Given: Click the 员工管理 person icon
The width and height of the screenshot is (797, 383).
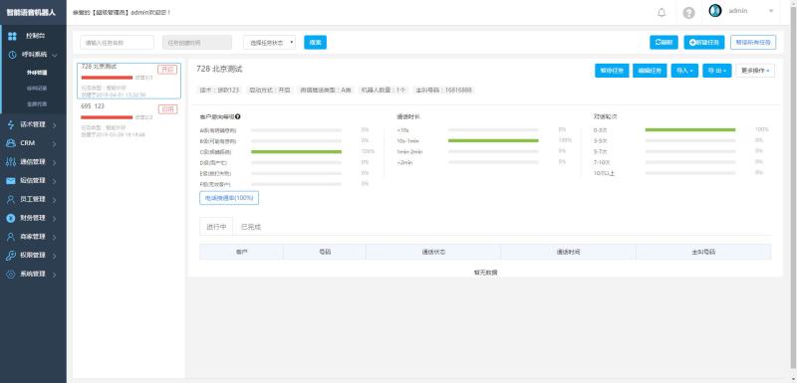Looking at the screenshot, I should point(11,199).
